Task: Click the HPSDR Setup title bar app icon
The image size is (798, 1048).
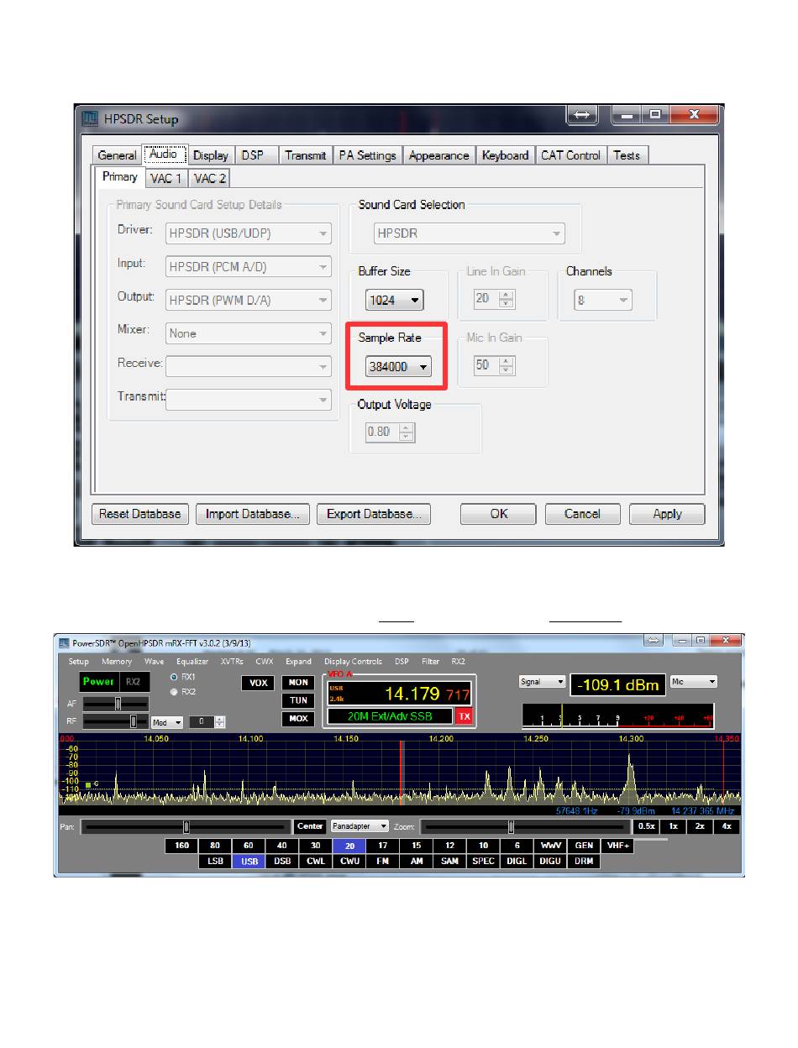Action: (90, 118)
